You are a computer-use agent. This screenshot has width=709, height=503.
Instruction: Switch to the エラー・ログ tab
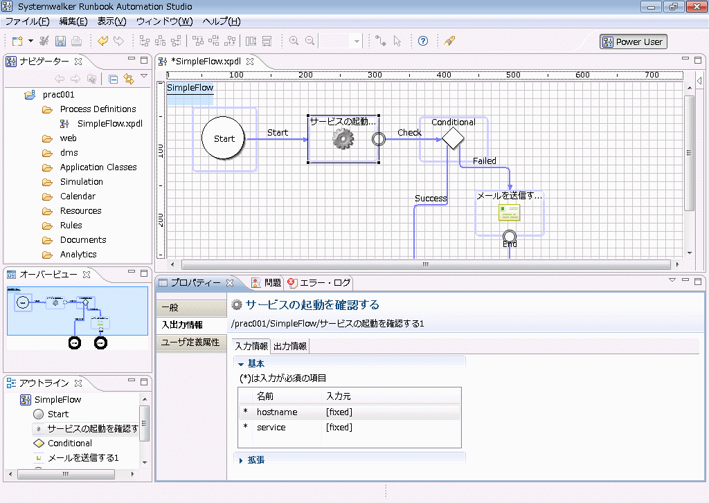click(319, 283)
